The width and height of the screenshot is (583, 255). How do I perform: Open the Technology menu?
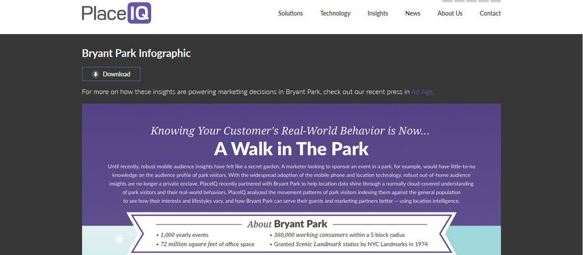click(x=335, y=13)
